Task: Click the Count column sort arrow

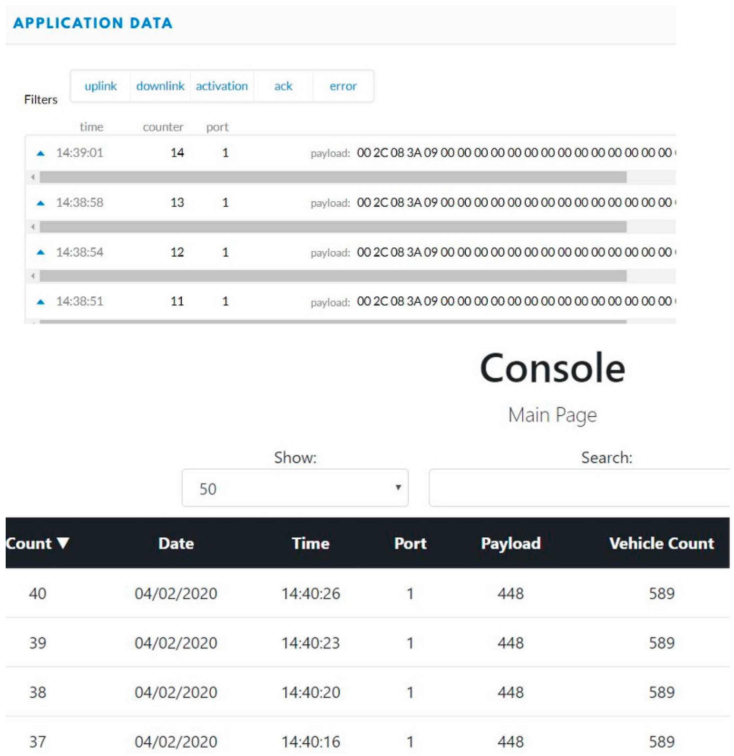Action: click(x=63, y=543)
